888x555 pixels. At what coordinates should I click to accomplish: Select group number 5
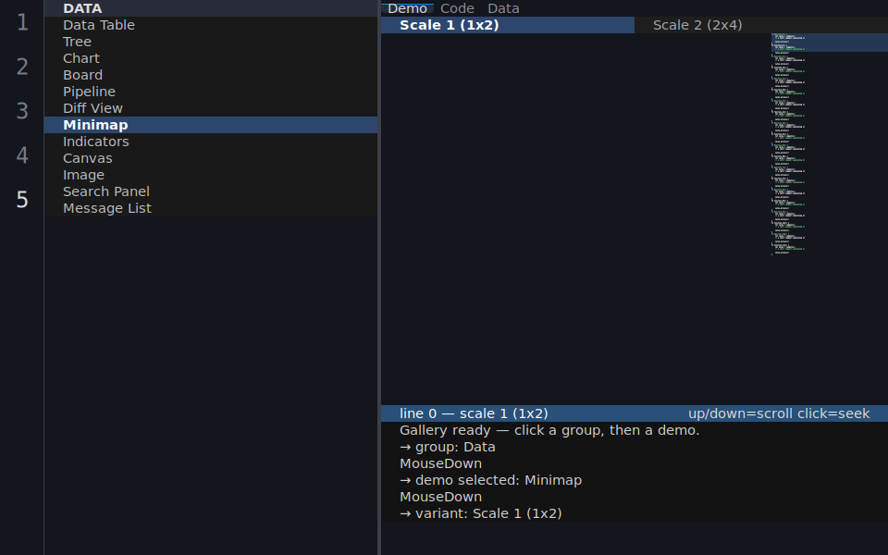tap(22, 200)
